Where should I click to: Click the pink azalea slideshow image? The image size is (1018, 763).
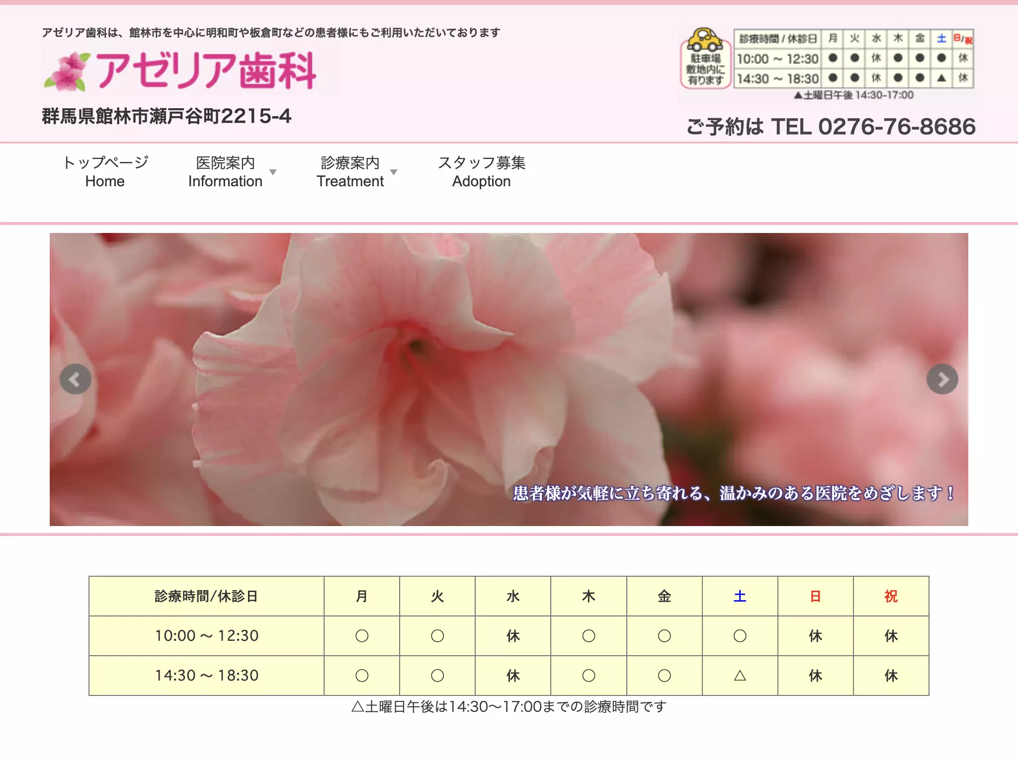(509, 380)
